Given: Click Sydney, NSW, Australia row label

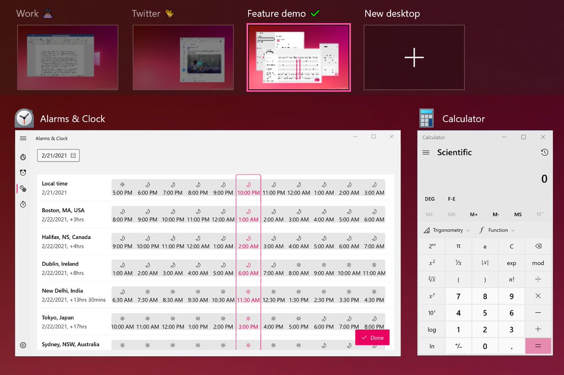Looking at the screenshot, I should click(x=70, y=344).
